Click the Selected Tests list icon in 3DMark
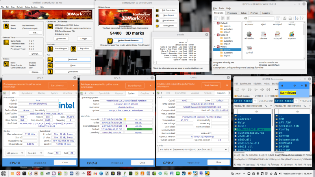The height and width of the screenshot is (177, 315). tap(6, 42)
